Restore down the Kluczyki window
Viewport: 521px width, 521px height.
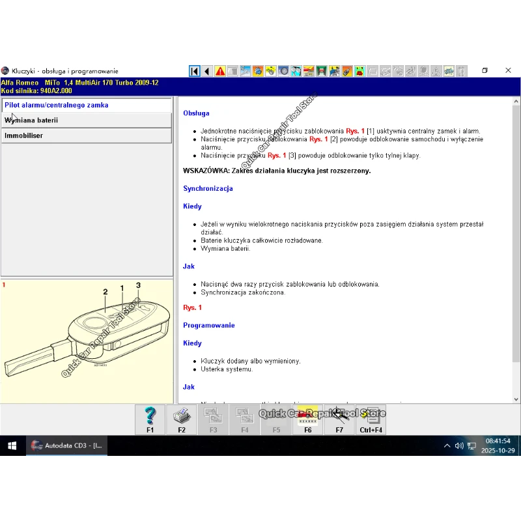tap(485, 70)
